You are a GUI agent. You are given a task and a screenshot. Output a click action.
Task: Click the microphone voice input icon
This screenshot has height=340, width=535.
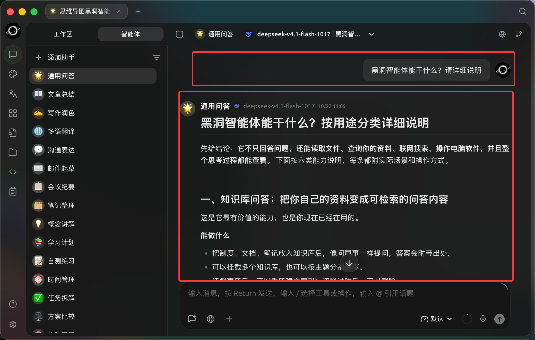click(483, 319)
